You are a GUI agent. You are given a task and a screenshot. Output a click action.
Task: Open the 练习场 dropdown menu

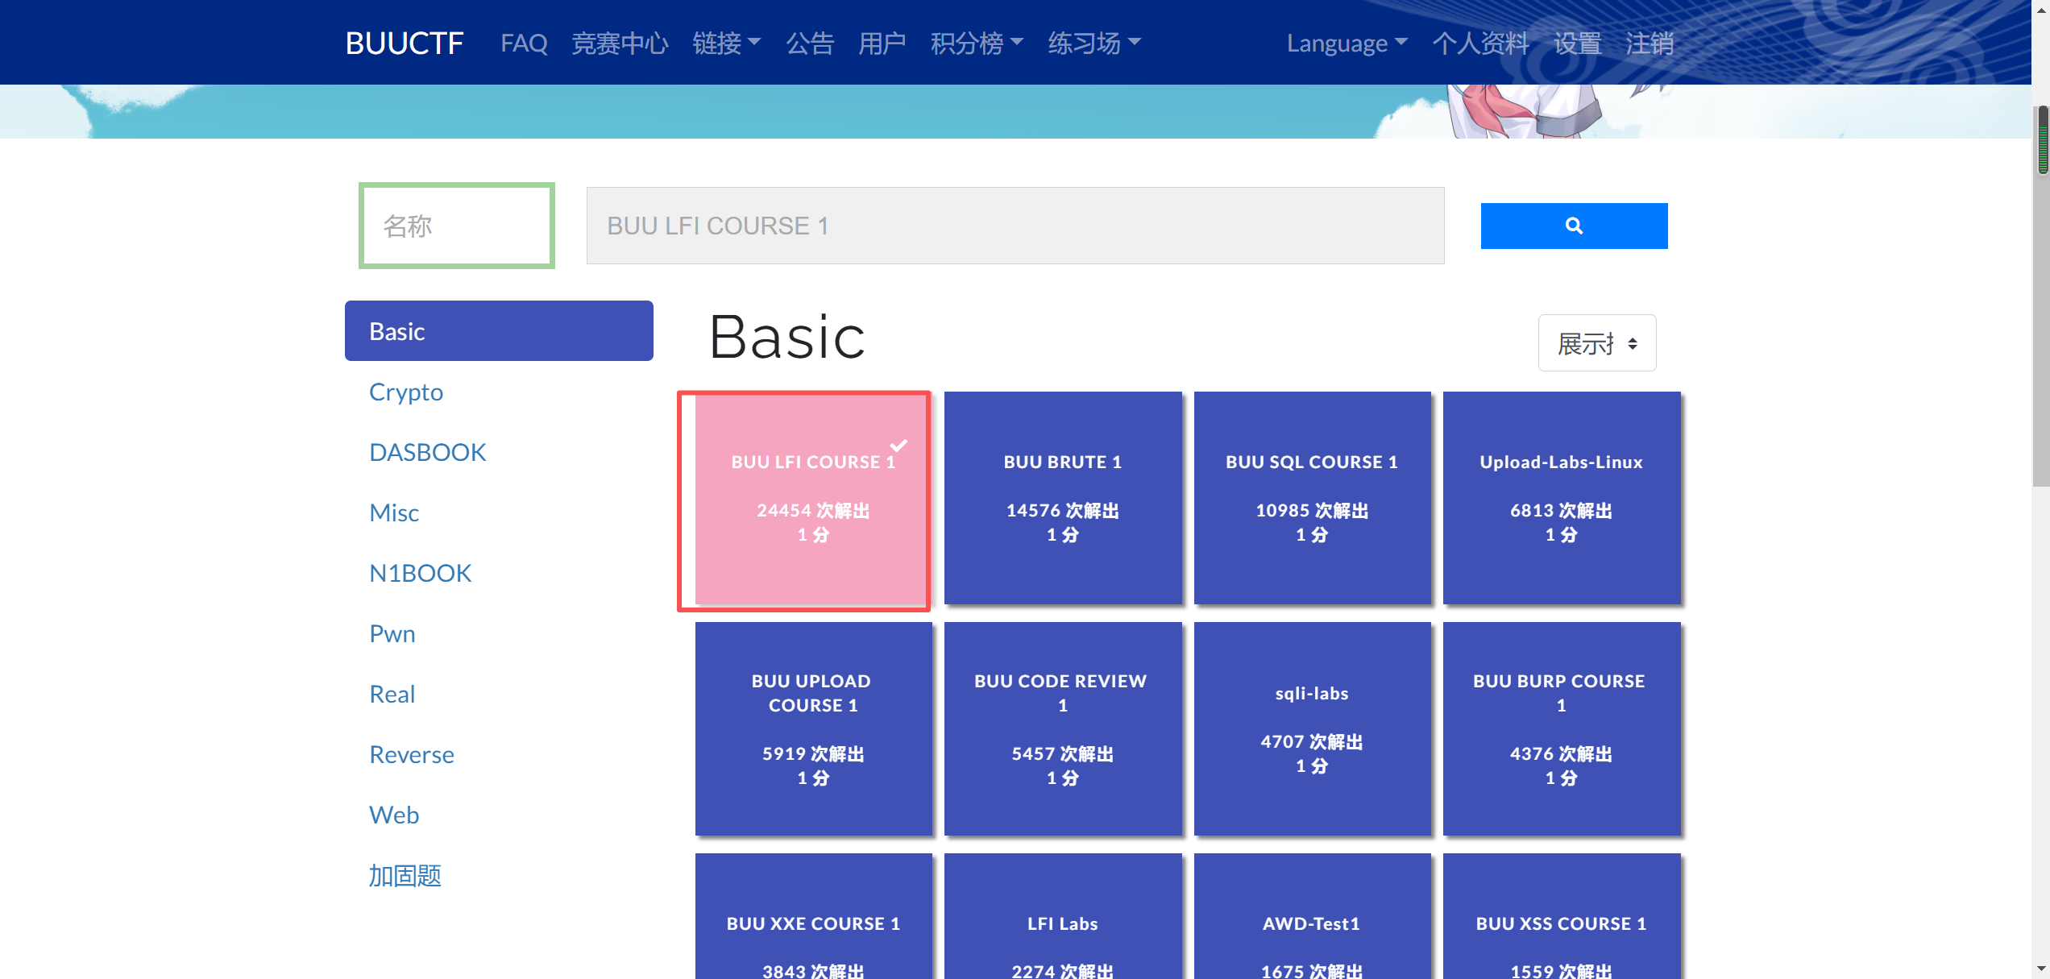1093,43
